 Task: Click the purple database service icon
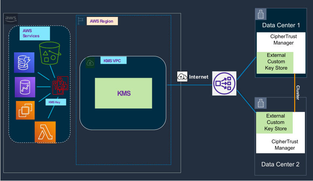tap(25, 87)
